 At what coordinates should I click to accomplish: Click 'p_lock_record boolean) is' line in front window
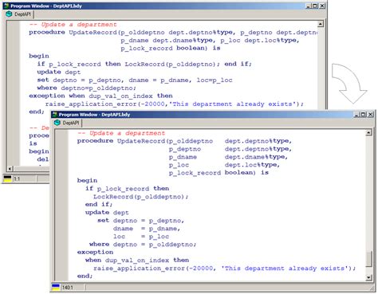(219, 173)
